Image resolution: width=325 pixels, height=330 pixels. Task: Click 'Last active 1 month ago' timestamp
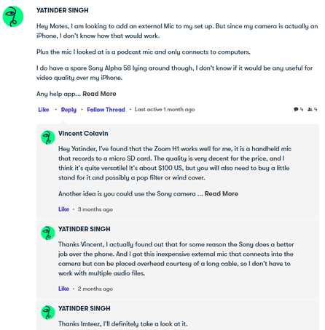(x=165, y=110)
